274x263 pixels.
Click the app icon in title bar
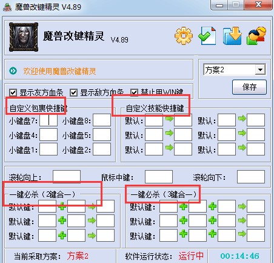(7, 7)
